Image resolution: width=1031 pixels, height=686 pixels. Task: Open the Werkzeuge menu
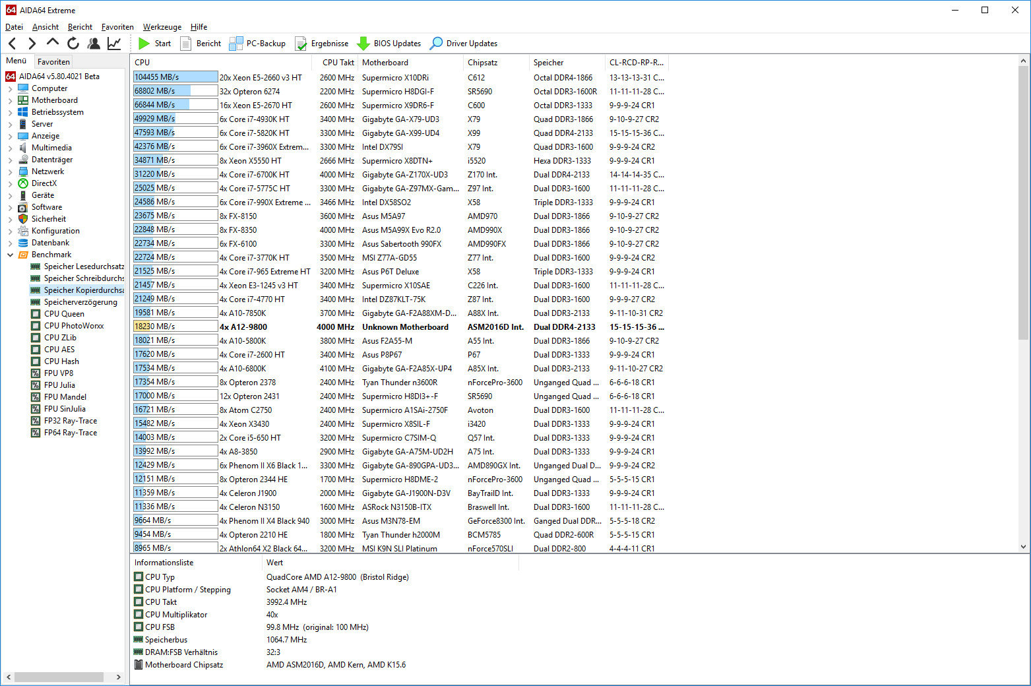[x=162, y=27]
